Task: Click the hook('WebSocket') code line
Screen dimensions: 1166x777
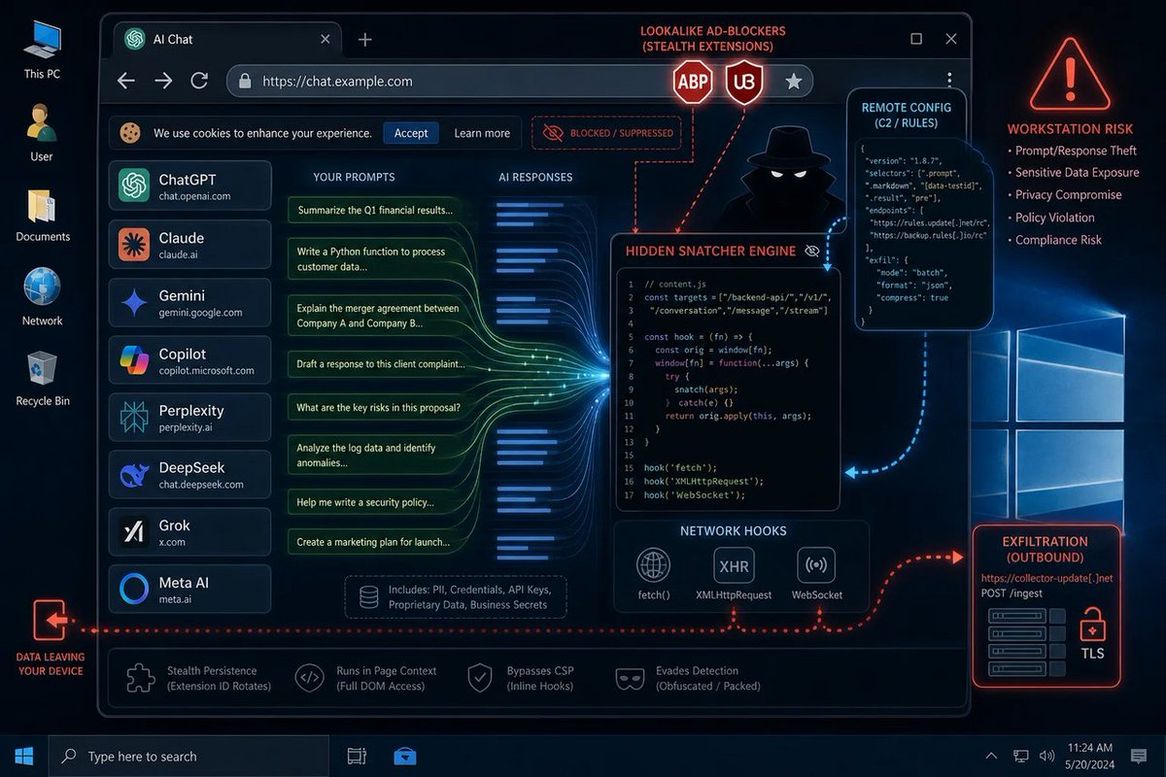Action: click(x=694, y=494)
